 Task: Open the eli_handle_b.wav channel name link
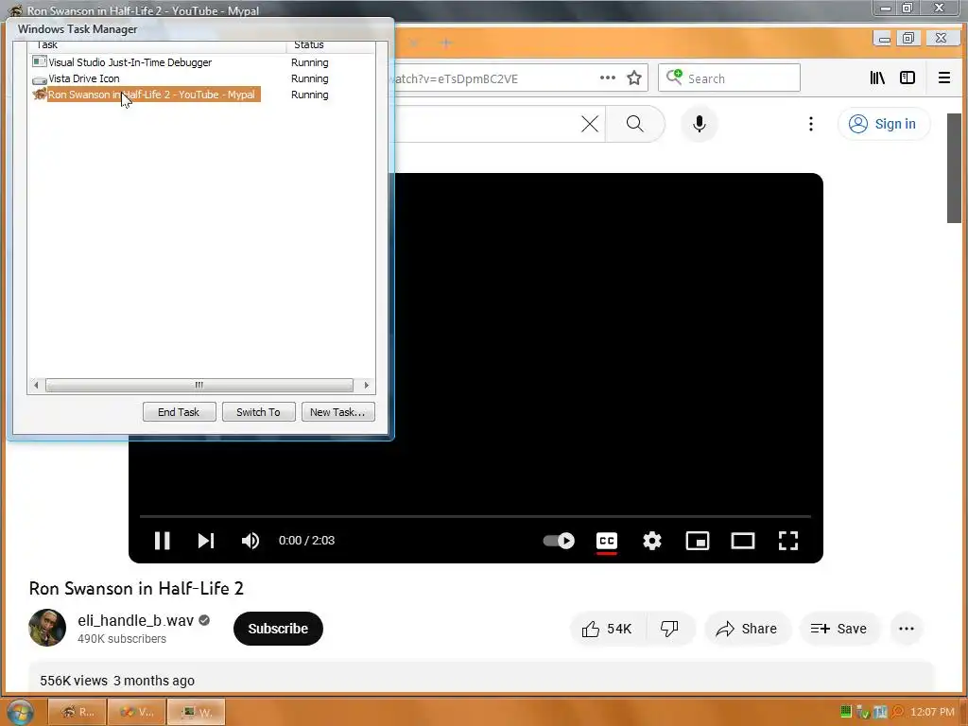click(136, 620)
